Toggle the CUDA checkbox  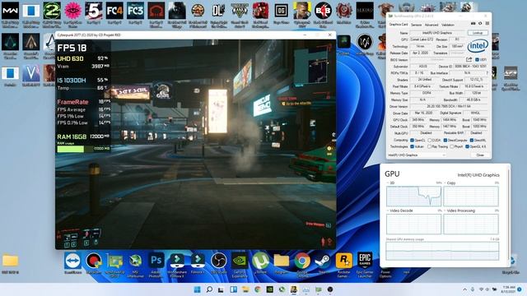tap(429, 140)
